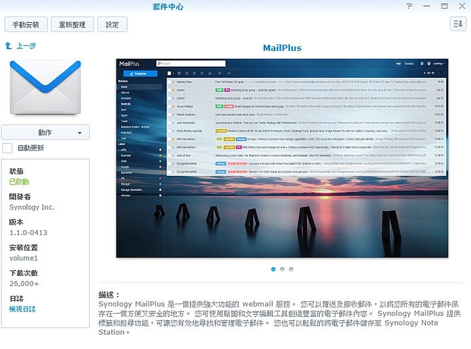Screen dimensions: 471x349
Task: Maximize the Package Center window
Action: 444,6
